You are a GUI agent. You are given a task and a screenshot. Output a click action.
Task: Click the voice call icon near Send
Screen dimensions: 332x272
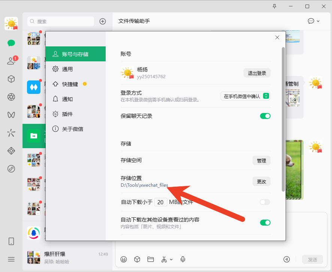[287, 259]
